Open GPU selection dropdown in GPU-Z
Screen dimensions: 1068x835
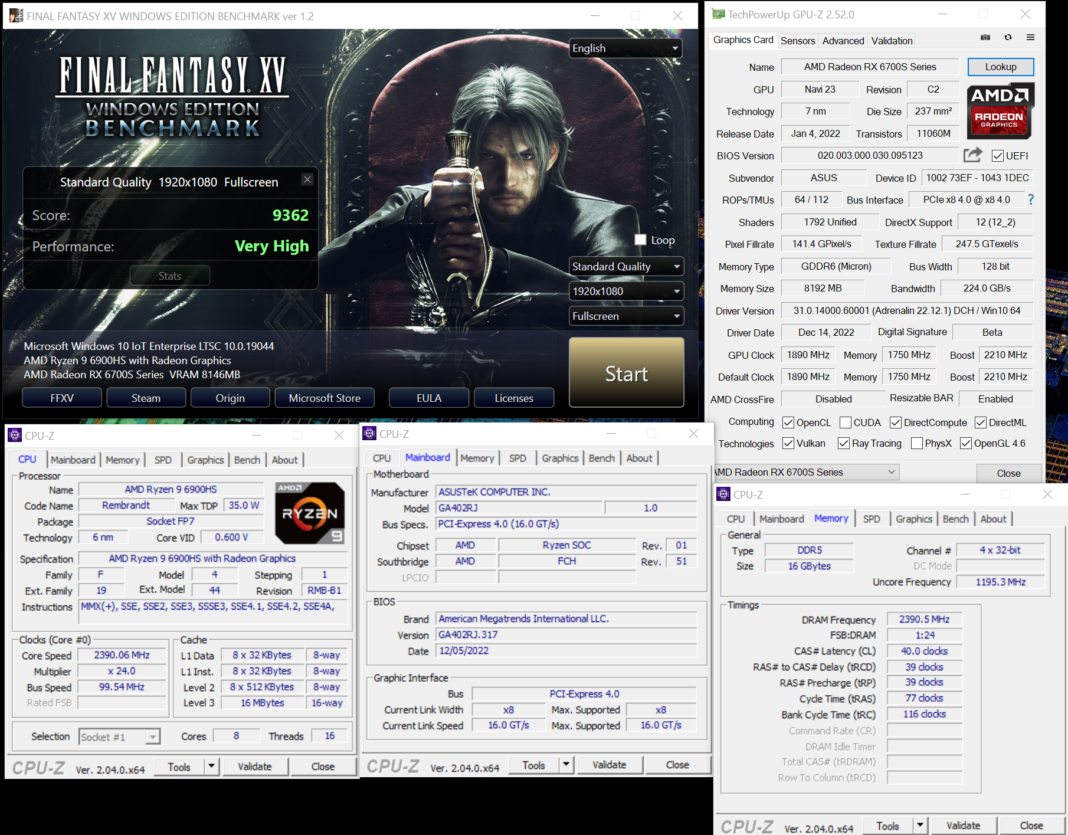[x=806, y=472]
